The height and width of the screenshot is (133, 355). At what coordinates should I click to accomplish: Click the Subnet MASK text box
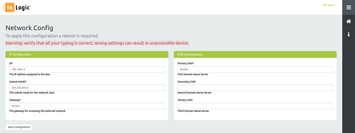[87, 88]
